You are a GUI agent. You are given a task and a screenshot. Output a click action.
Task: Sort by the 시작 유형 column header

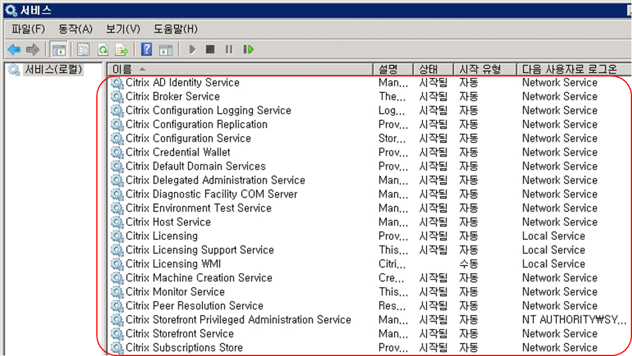pyautogui.click(x=486, y=69)
